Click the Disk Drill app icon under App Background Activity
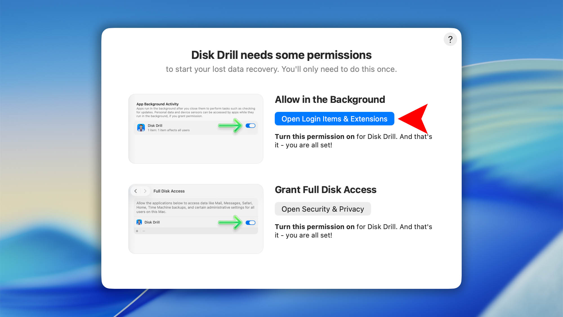Screen dimensions: 563x317 point(140,127)
